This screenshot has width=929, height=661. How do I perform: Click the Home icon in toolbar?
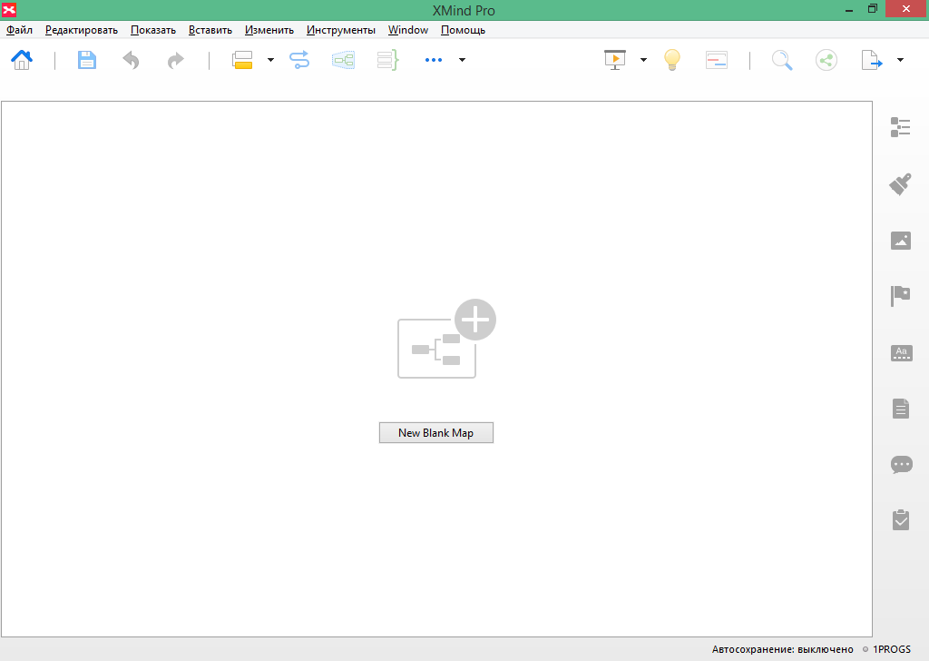coord(22,60)
